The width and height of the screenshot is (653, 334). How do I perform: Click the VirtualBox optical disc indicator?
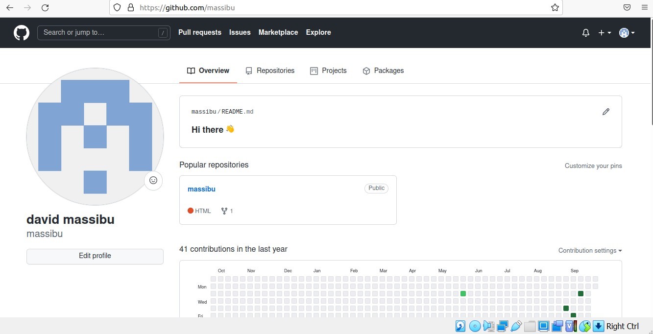475,326
